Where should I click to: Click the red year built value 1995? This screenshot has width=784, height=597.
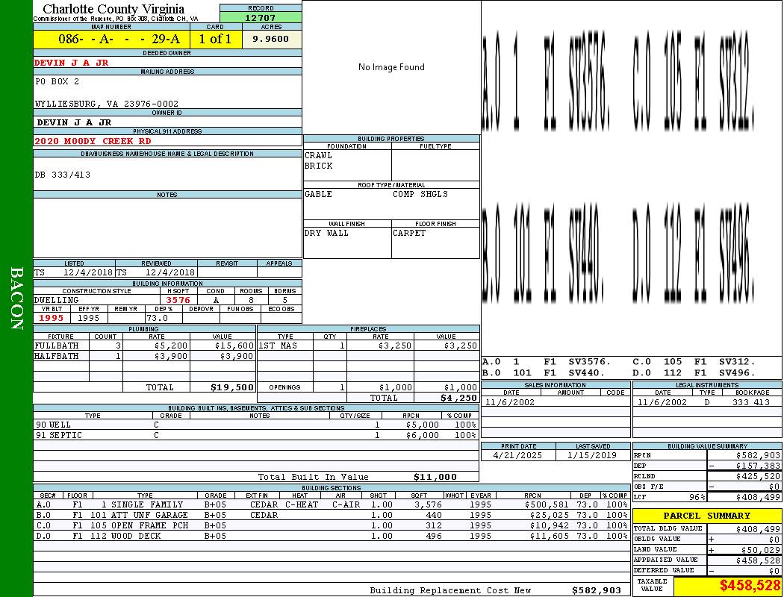pyautogui.click(x=52, y=318)
